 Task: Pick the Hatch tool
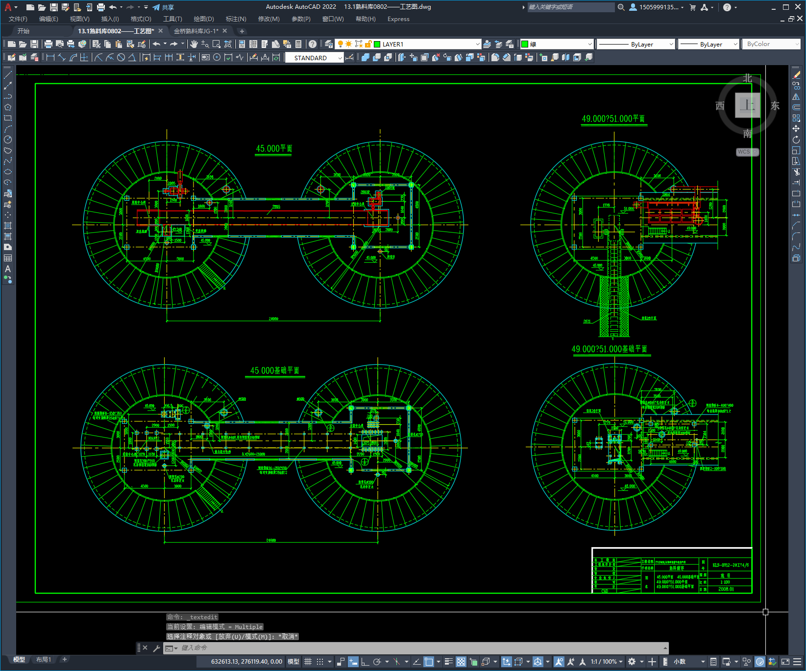[8, 226]
